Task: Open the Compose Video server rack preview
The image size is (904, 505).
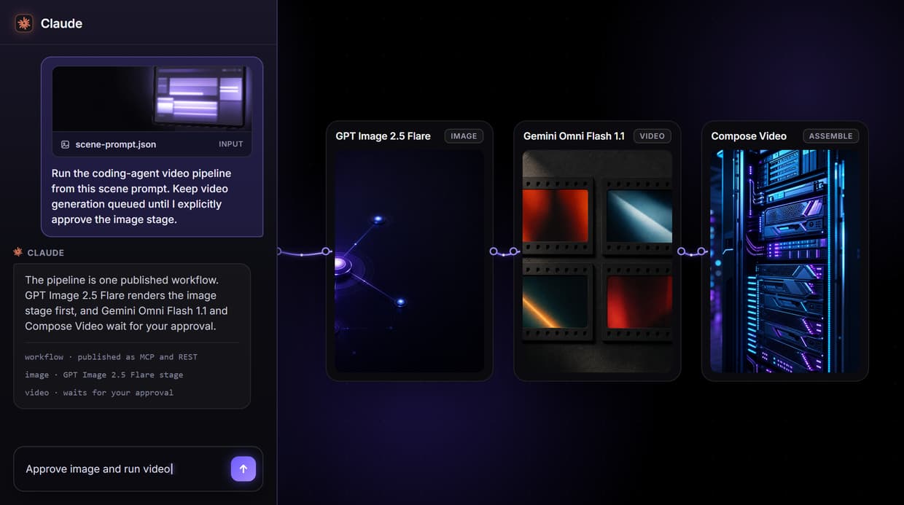Action: 785,262
